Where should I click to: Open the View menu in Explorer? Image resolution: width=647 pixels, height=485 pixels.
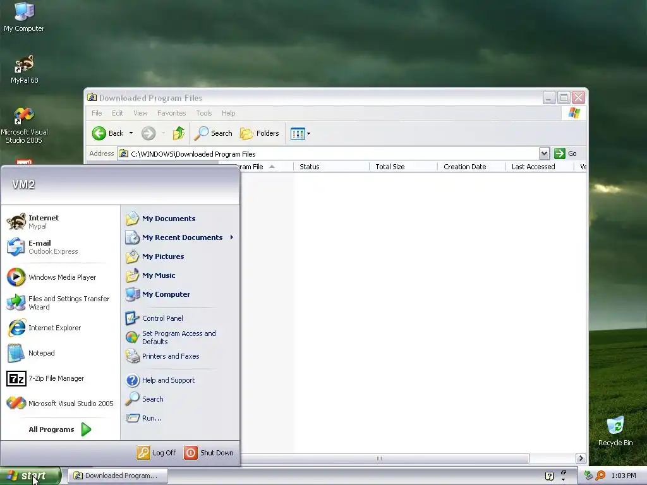point(140,113)
